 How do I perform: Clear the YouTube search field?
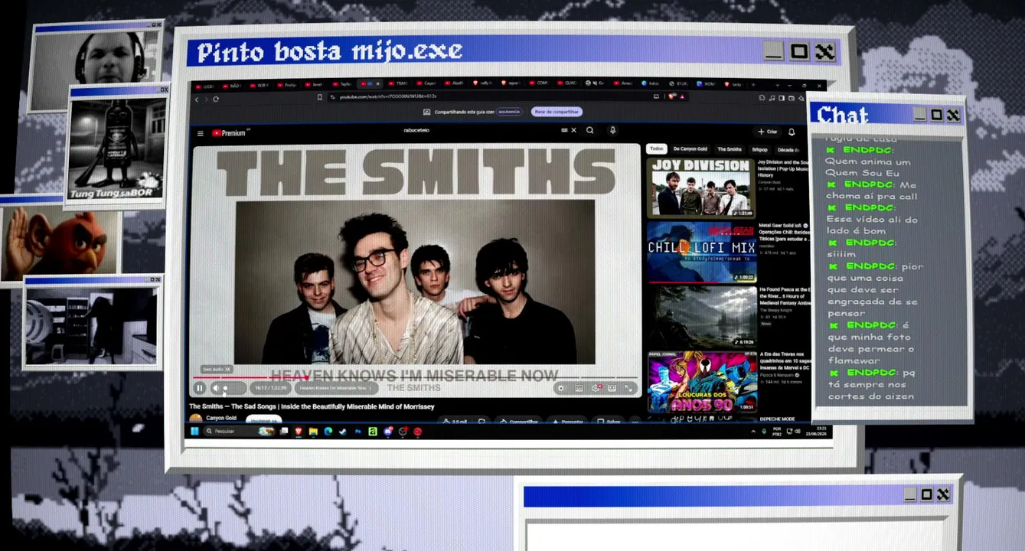[x=573, y=130]
